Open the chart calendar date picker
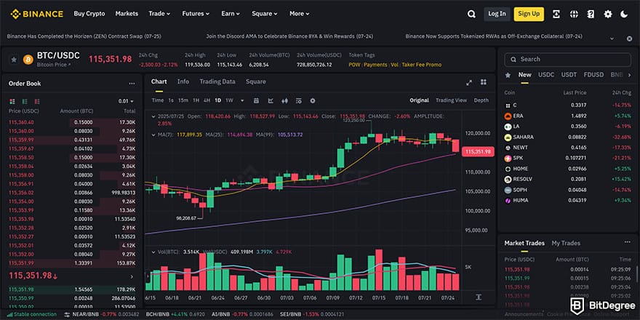 click(256, 100)
